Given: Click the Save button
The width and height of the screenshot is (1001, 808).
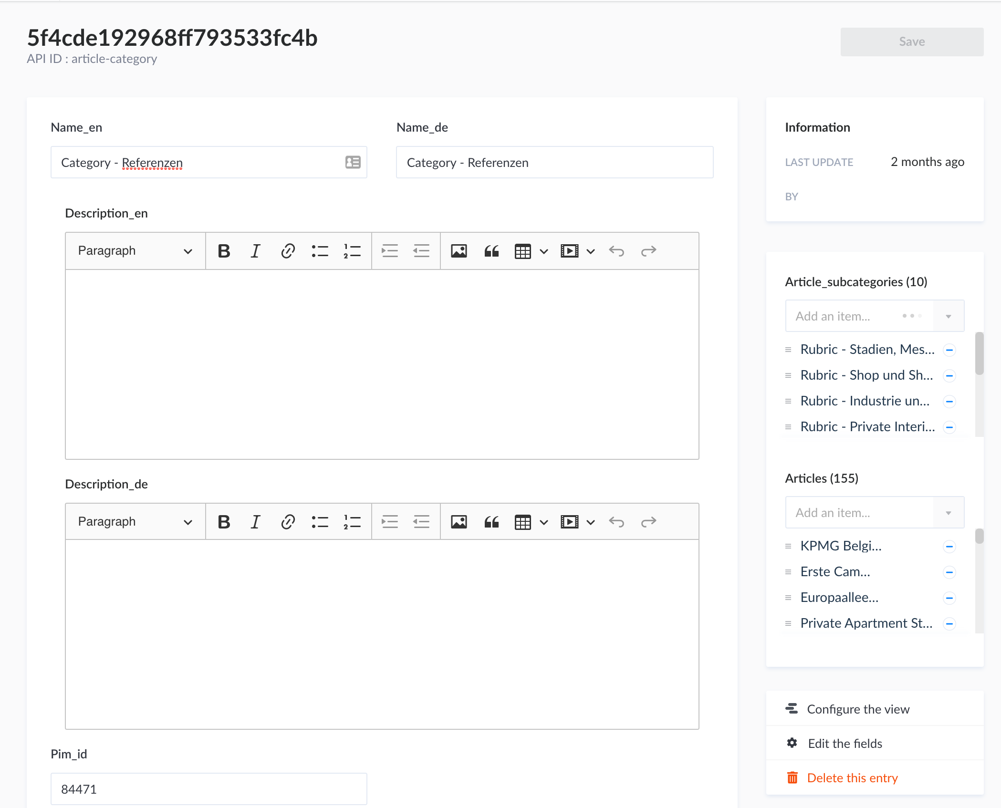Looking at the screenshot, I should (911, 41).
